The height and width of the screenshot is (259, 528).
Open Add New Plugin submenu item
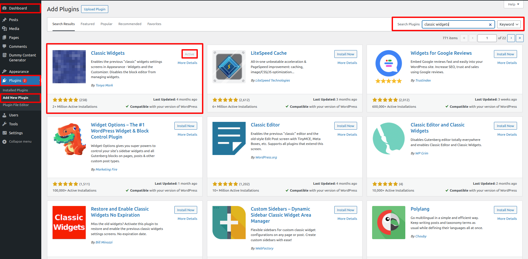pos(16,98)
